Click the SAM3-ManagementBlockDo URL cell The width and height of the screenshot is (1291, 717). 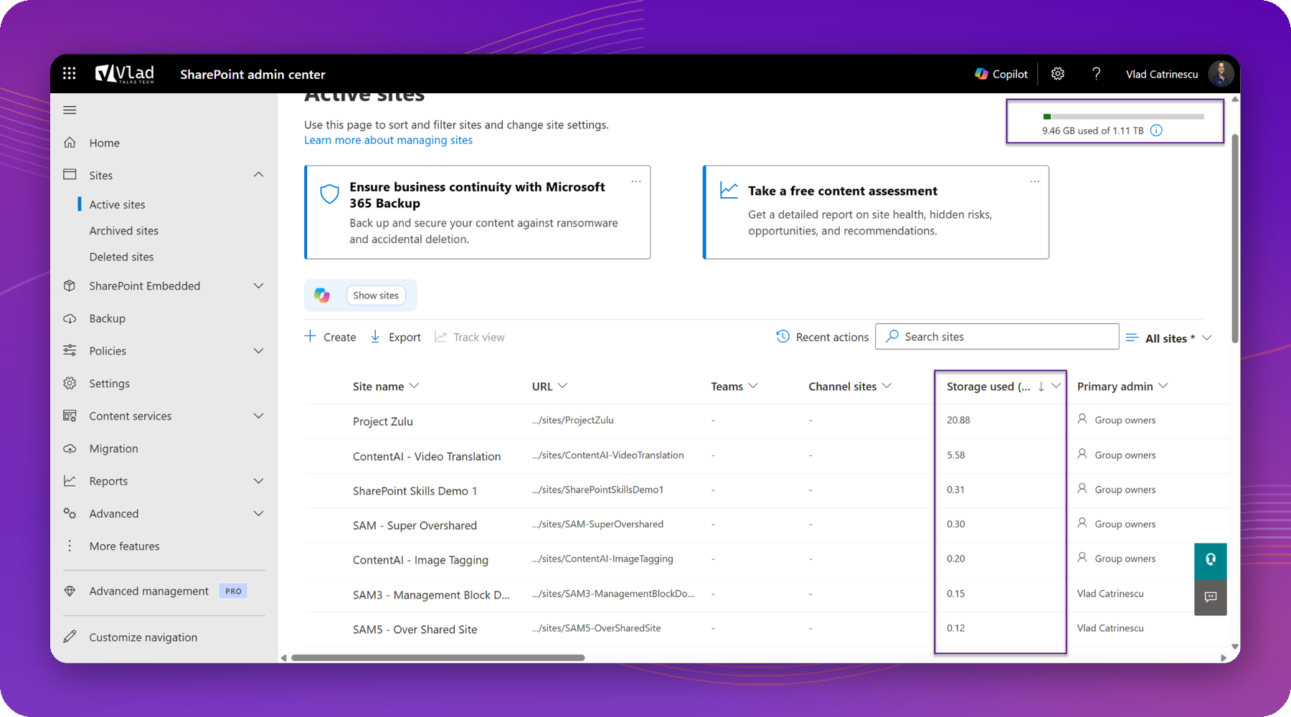click(613, 594)
